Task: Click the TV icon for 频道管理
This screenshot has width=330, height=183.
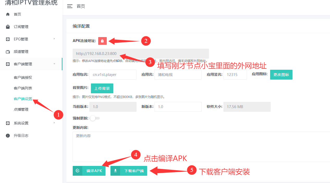Action: 8,52
